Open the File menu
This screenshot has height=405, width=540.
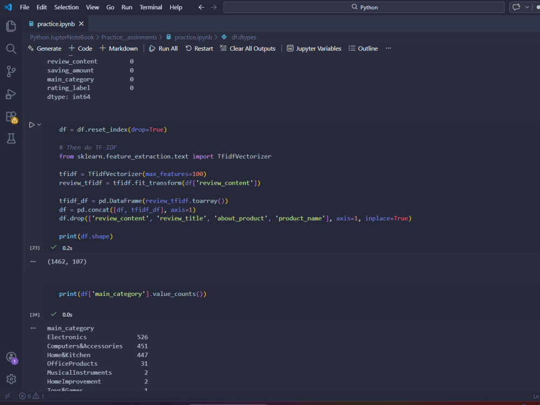pyautogui.click(x=24, y=7)
